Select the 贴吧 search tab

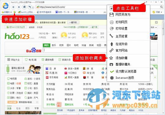pyautogui.click(x=76, y=45)
